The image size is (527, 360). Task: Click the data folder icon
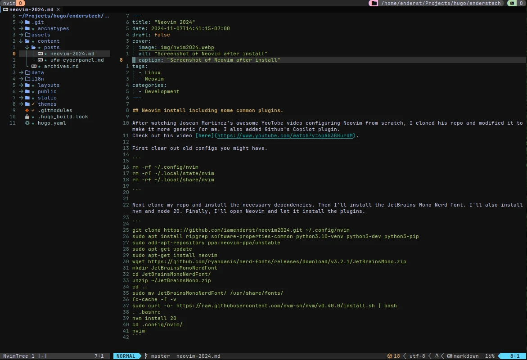click(27, 72)
